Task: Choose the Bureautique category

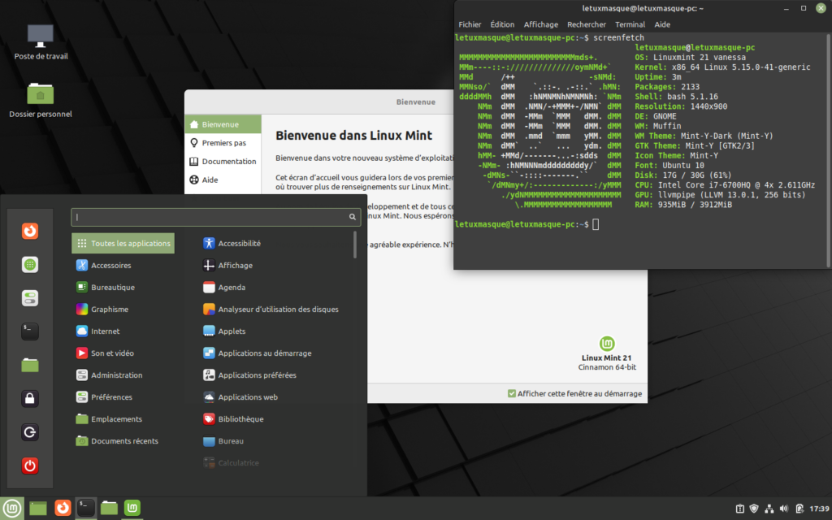Action: coord(106,287)
